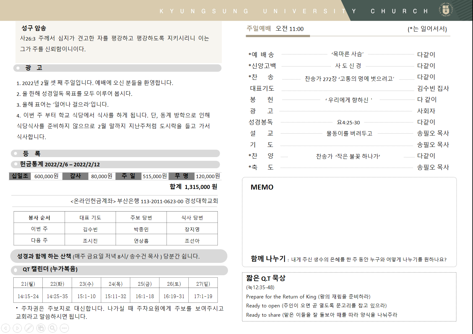Select the '주보 당번' column header
The height and width of the screenshot is (334, 473).
pyautogui.click(x=141, y=217)
